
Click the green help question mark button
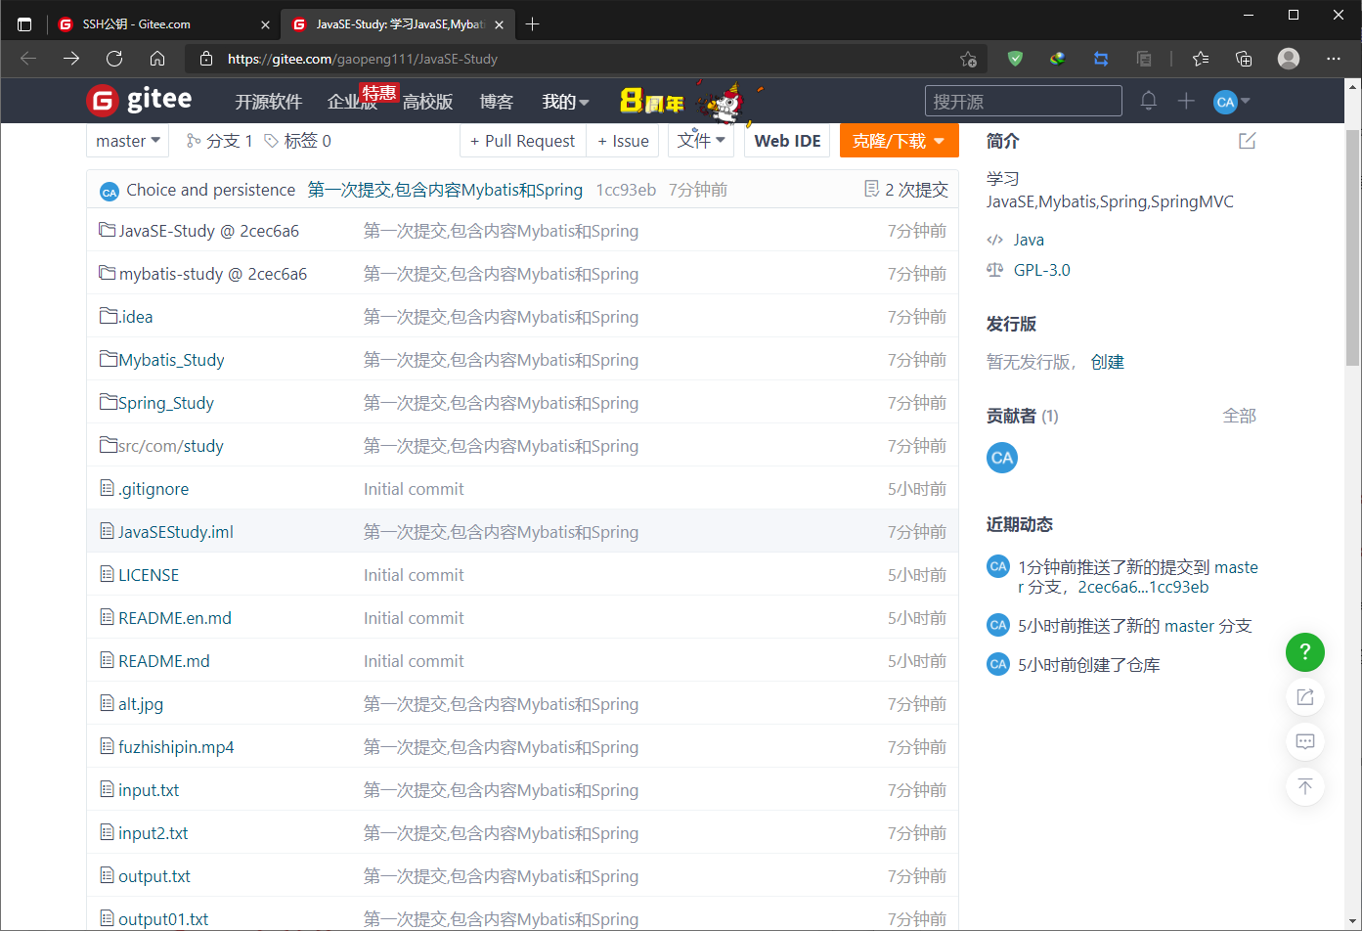click(x=1305, y=652)
